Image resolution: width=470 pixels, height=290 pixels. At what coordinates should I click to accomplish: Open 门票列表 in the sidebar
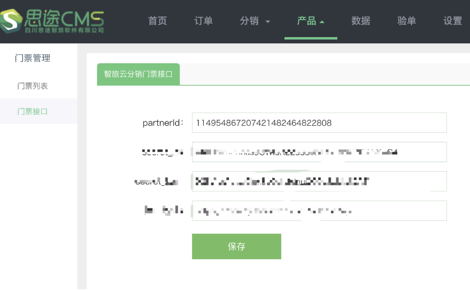coord(32,86)
